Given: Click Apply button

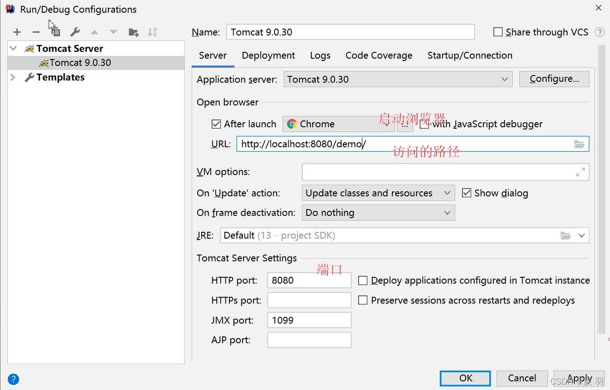Looking at the screenshot, I should [x=579, y=378].
